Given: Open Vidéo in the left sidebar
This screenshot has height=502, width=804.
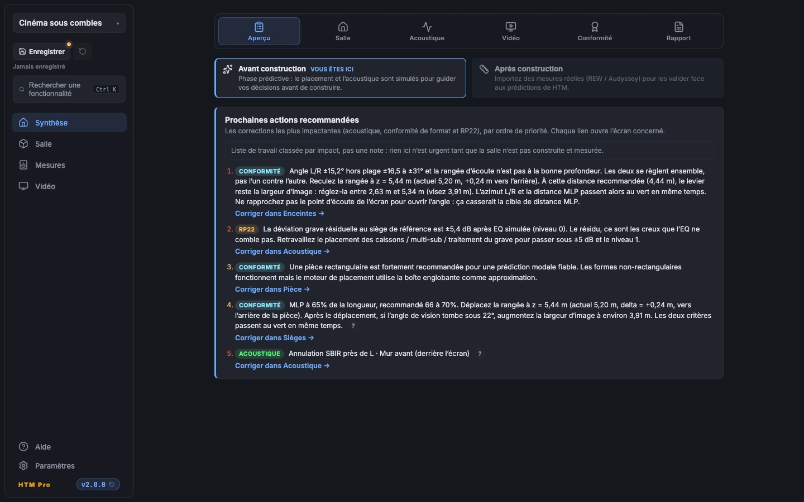Looking at the screenshot, I should [x=69, y=186].
